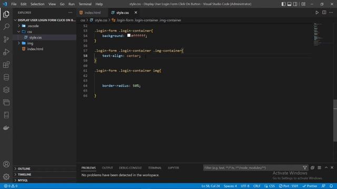
Task: Open the Extensions view
Action: [6, 65]
